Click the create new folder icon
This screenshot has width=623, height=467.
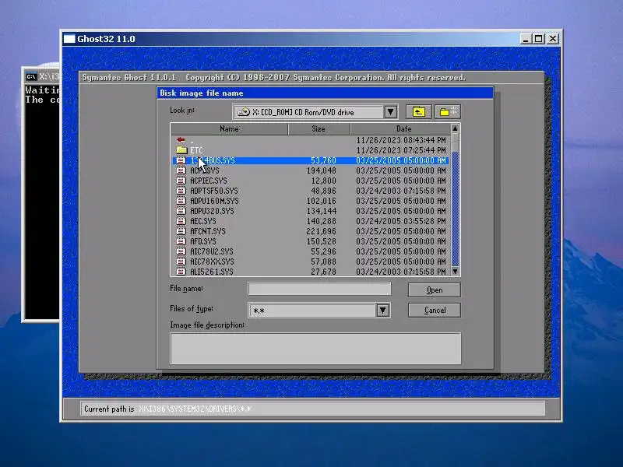(448, 112)
